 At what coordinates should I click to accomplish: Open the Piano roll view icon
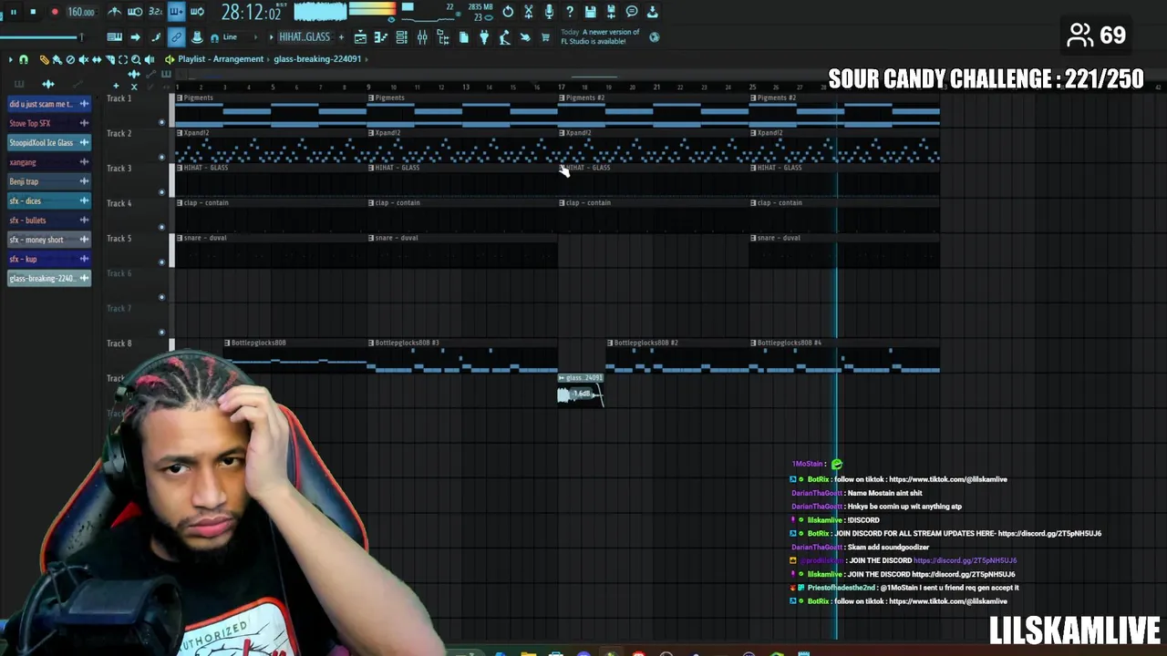[x=380, y=37]
